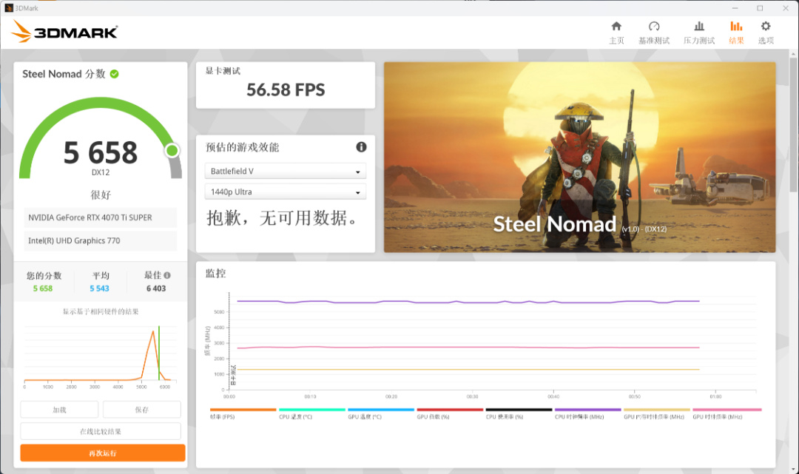Viewport: 799px width, 474px height.
Task: Click the 监控 monitoring heading
Action: [215, 274]
